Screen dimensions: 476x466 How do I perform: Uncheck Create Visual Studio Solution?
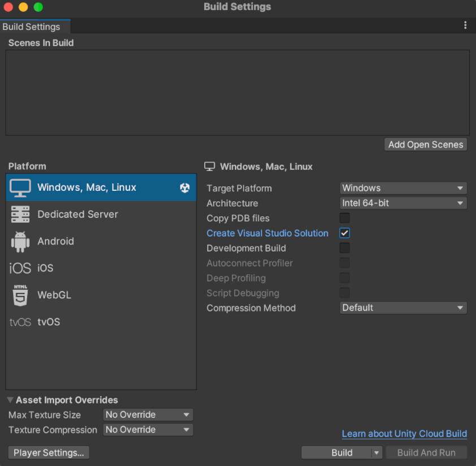coord(344,233)
